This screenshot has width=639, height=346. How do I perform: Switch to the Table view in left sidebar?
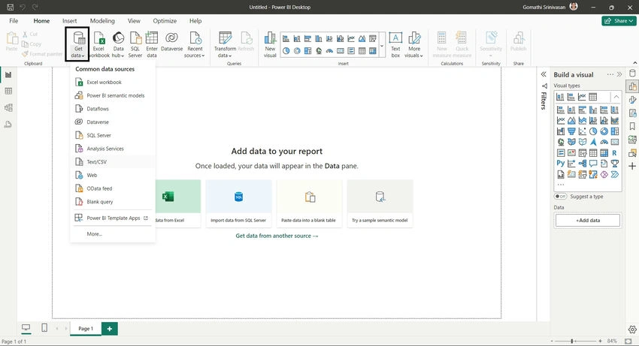(8, 91)
